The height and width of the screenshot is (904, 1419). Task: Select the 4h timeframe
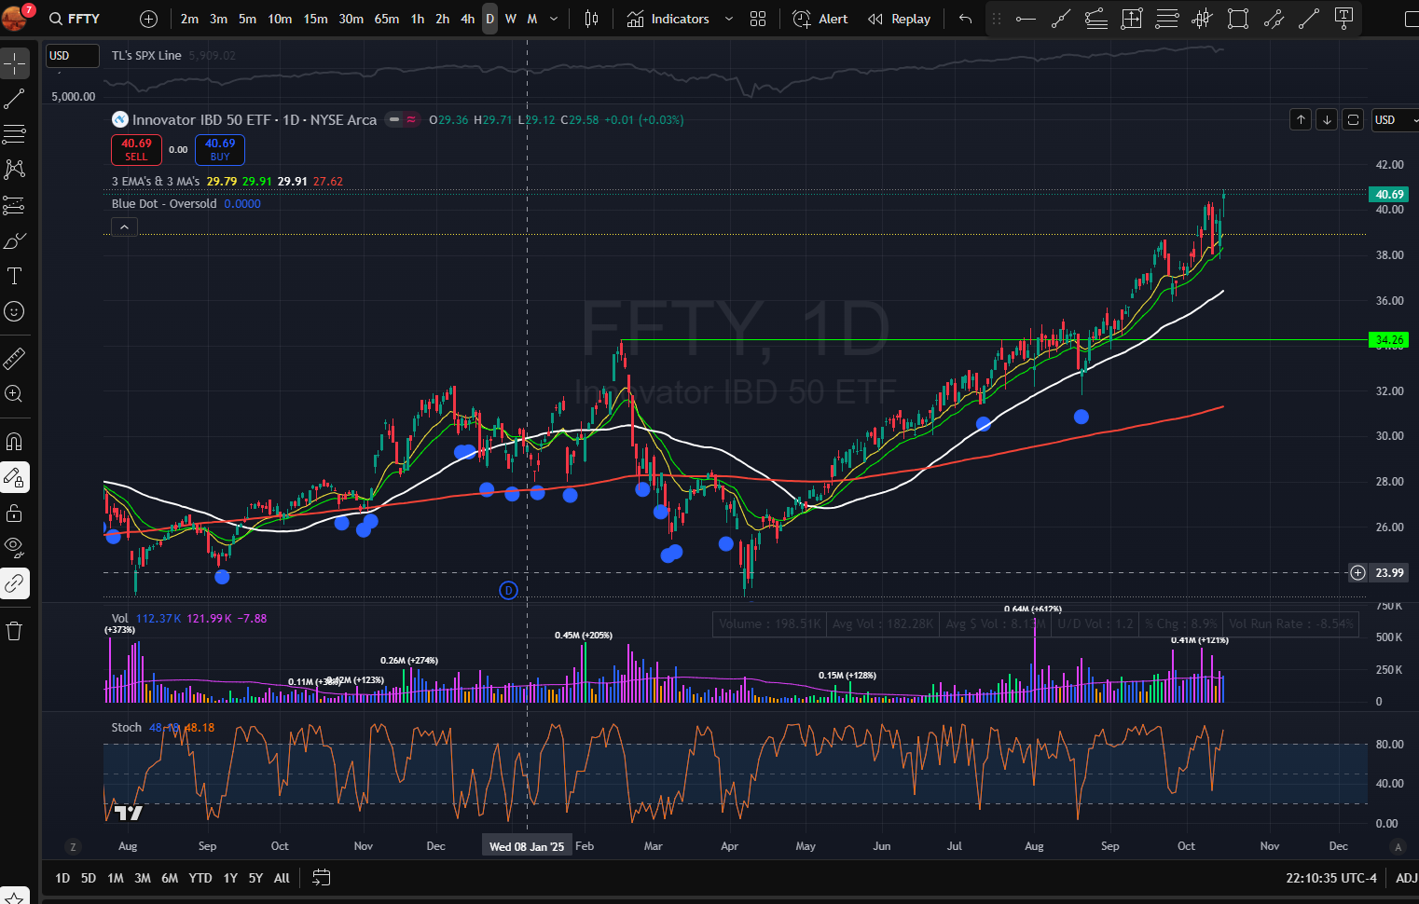click(467, 19)
